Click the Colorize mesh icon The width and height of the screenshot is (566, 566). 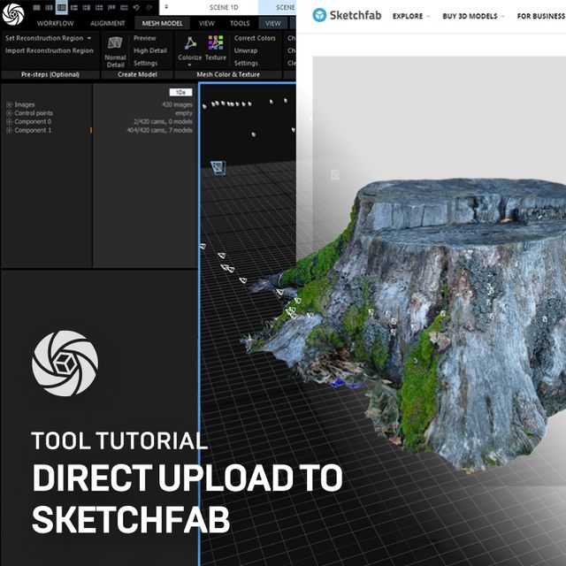point(190,45)
